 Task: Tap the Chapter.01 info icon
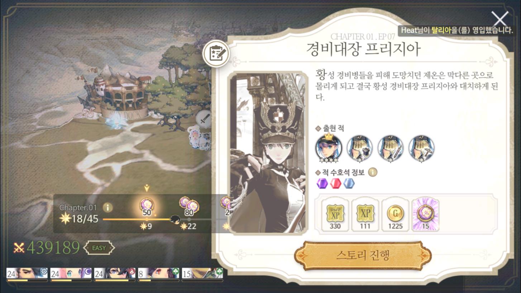point(107,207)
